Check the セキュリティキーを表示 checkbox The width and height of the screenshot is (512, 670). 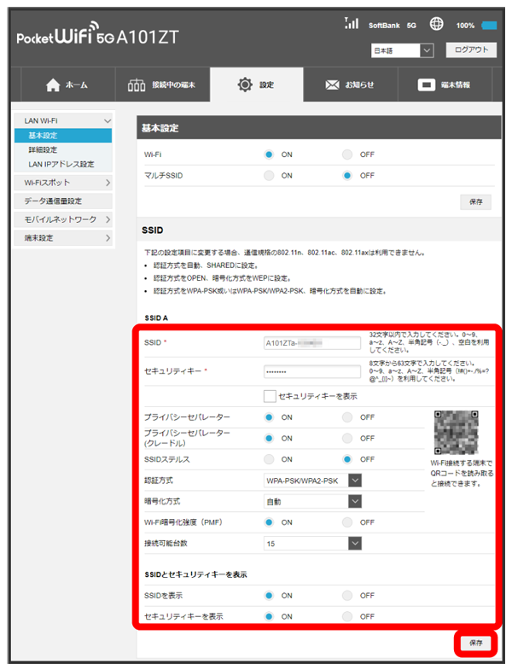(x=270, y=396)
